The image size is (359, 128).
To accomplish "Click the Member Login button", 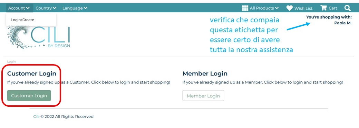I will point(203,96).
